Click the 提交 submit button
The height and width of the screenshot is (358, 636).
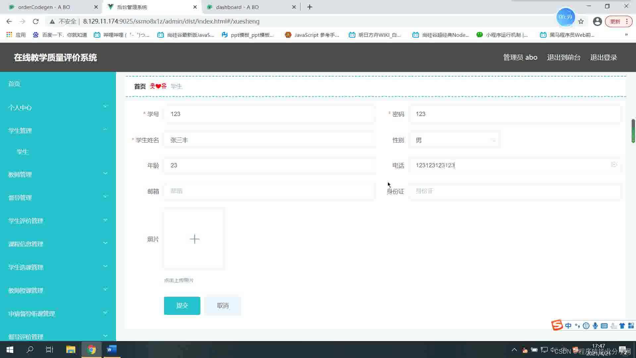point(182,306)
